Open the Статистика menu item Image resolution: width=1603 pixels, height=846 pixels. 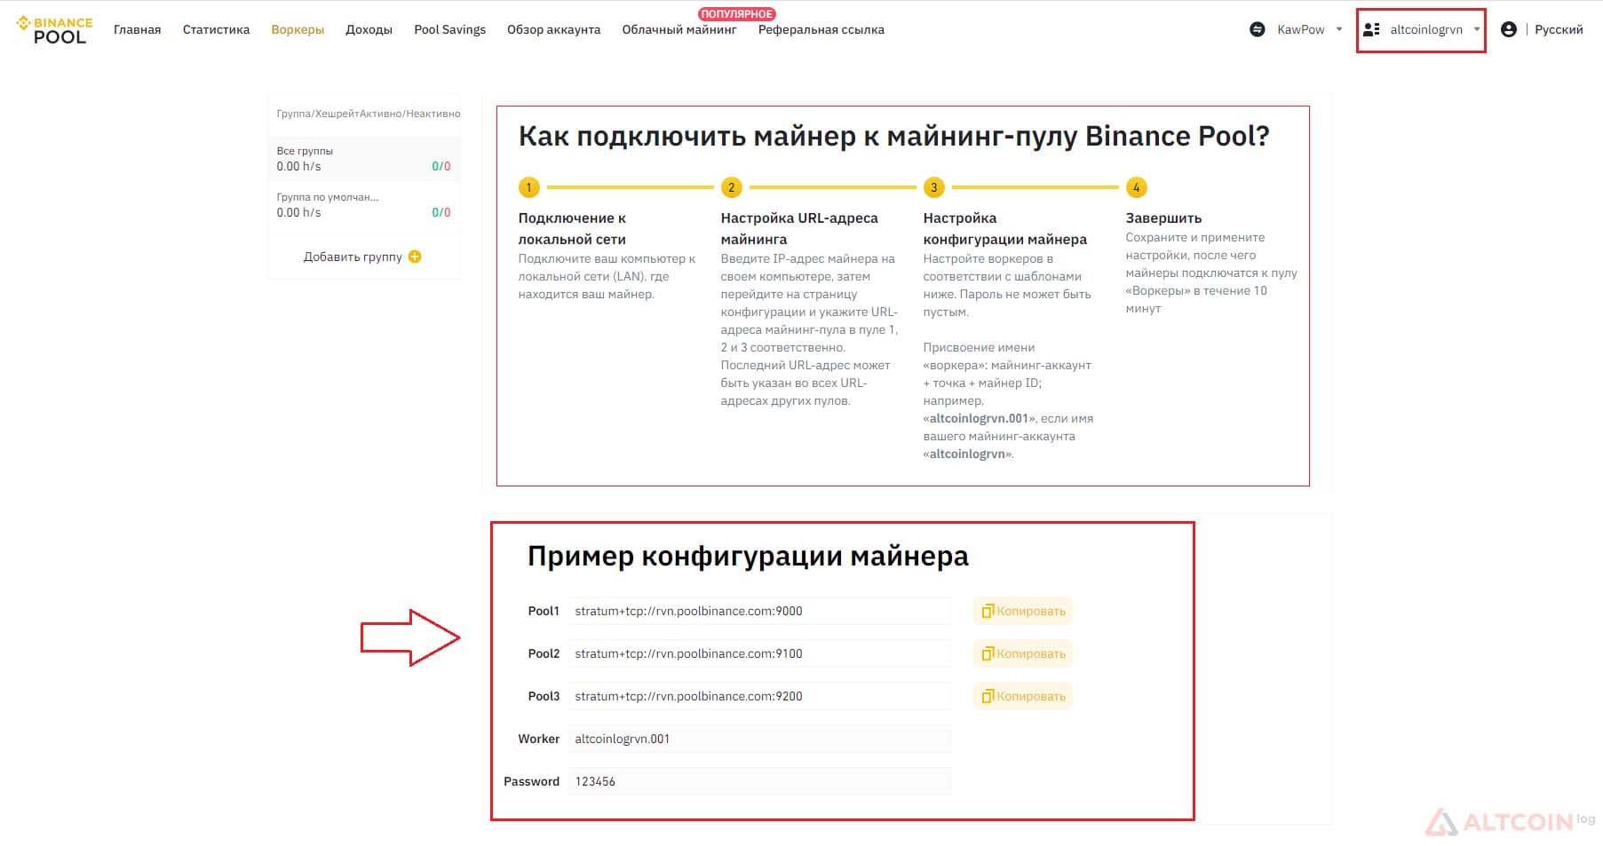coord(216,29)
